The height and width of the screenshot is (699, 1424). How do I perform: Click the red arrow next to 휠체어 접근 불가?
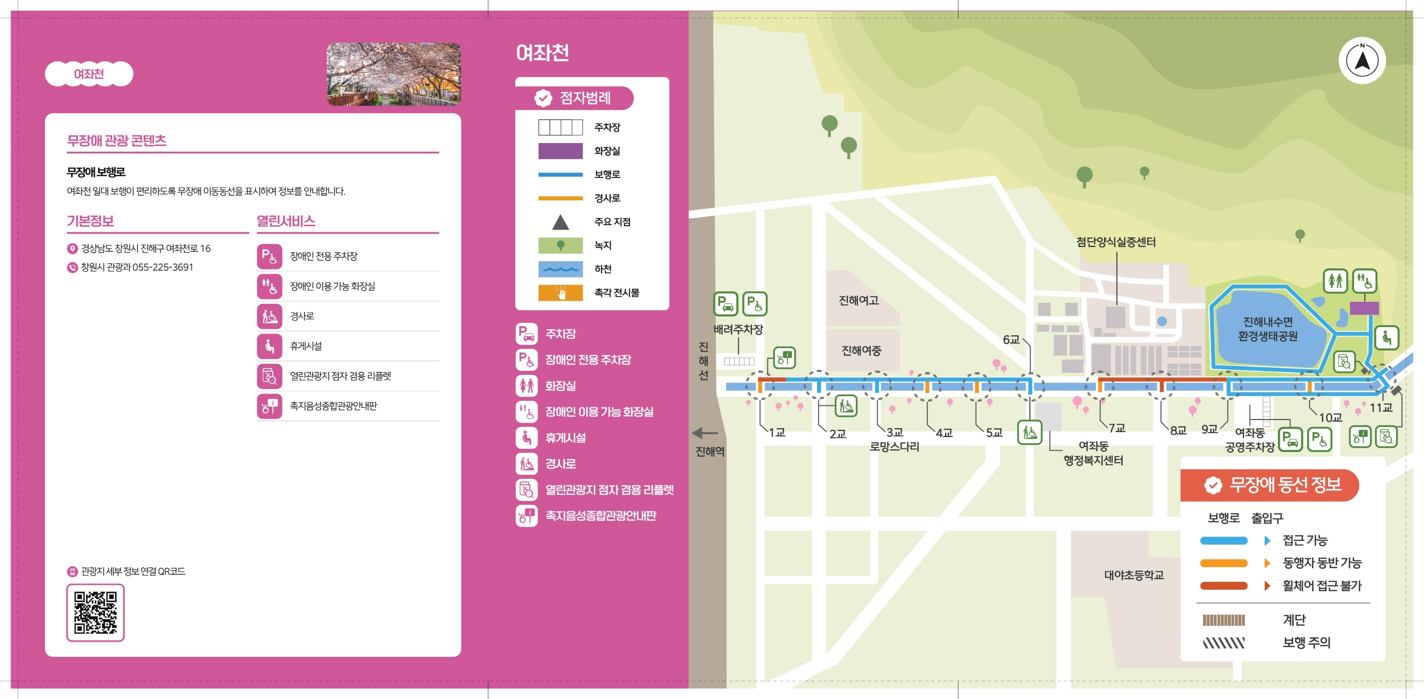(x=1267, y=586)
